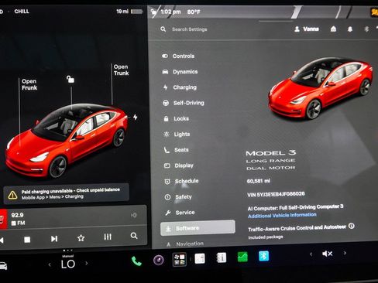Image resolution: width=378 pixels, height=283 pixels.
Task: Open Dynamics settings menu
Action: click(180, 72)
